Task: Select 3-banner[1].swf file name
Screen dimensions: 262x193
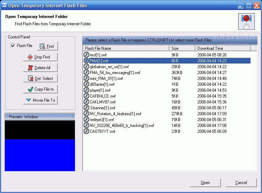Action: pyautogui.click(x=103, y=108)
